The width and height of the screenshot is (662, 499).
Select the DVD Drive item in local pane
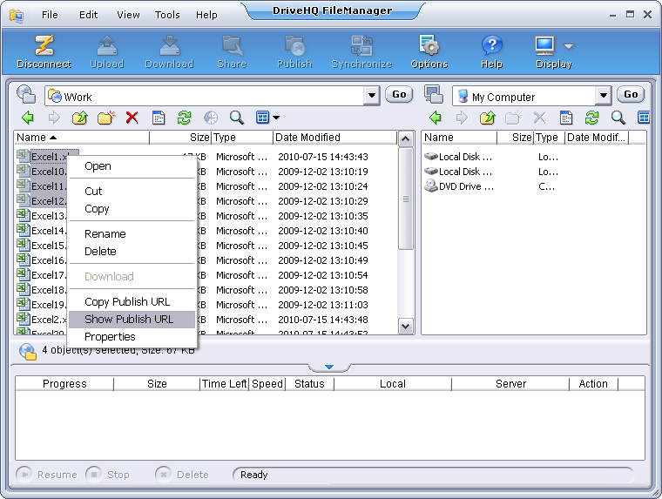[465, 186]
